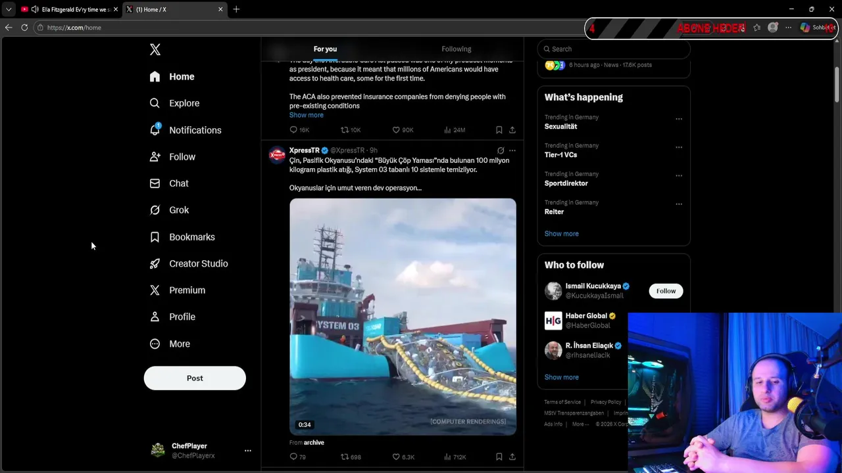Open the More sidebar menu
The height and width of the screenshot is (473, 842).
click(x=170, y=344)
